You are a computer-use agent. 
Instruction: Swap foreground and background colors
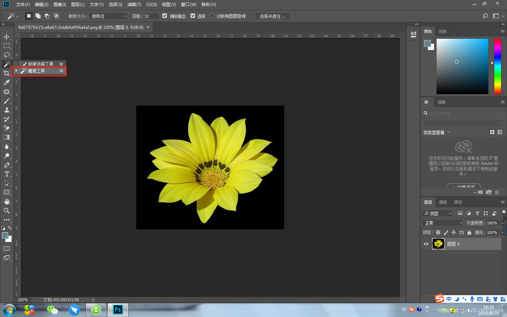point(10,228)
